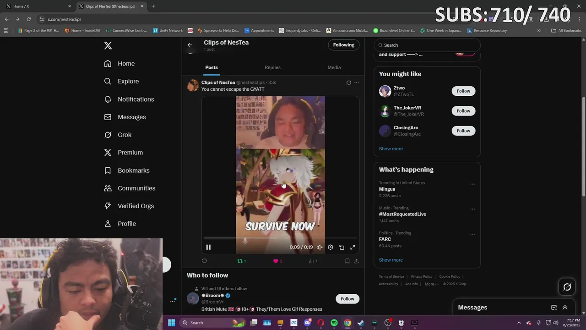This screenshot has height=330, width=586.
Task: Click Show more under You might like
Action: click(x=391, y=148)
